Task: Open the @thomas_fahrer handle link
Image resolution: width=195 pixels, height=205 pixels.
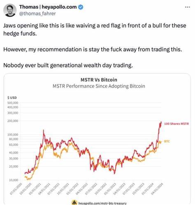Action: (x=37, y=14)
